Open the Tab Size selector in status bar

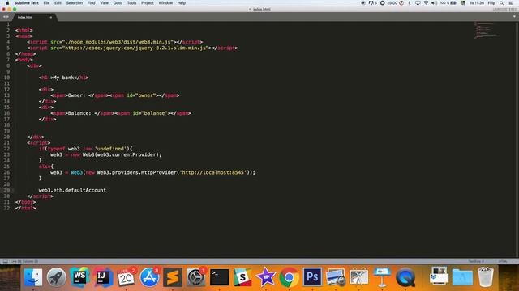coord(476,261)
